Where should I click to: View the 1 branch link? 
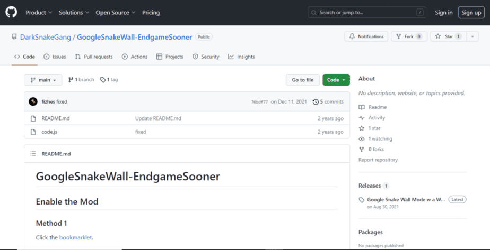click(81, 80)
